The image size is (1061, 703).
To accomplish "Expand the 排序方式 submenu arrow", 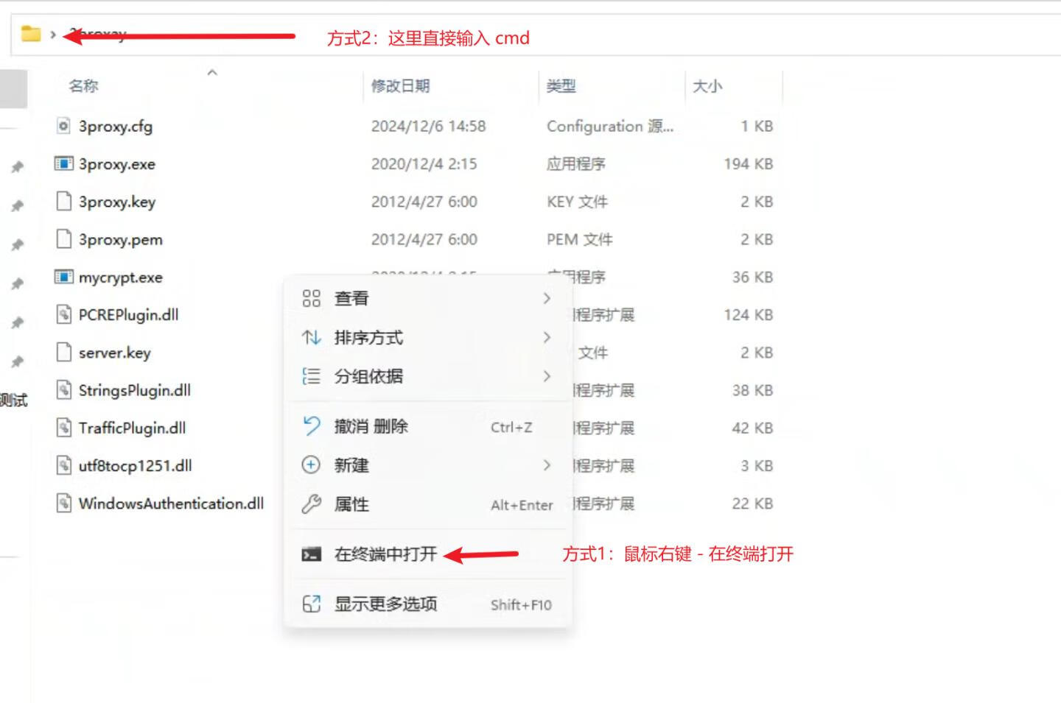I will pos(547,337).
